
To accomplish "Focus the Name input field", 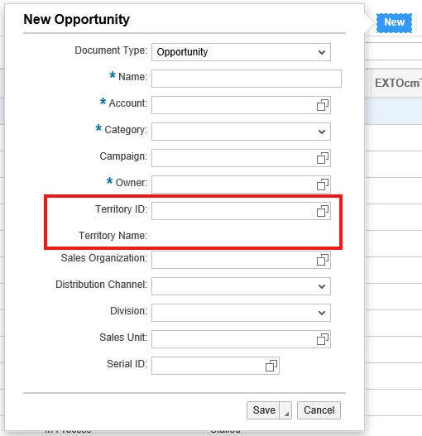I will 247,79.
